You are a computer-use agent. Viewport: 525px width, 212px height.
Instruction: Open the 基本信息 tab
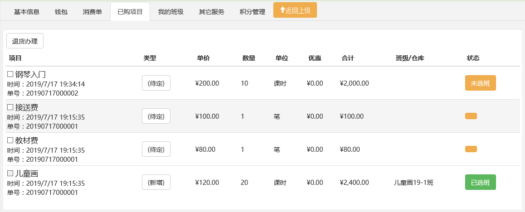point(27,12)
